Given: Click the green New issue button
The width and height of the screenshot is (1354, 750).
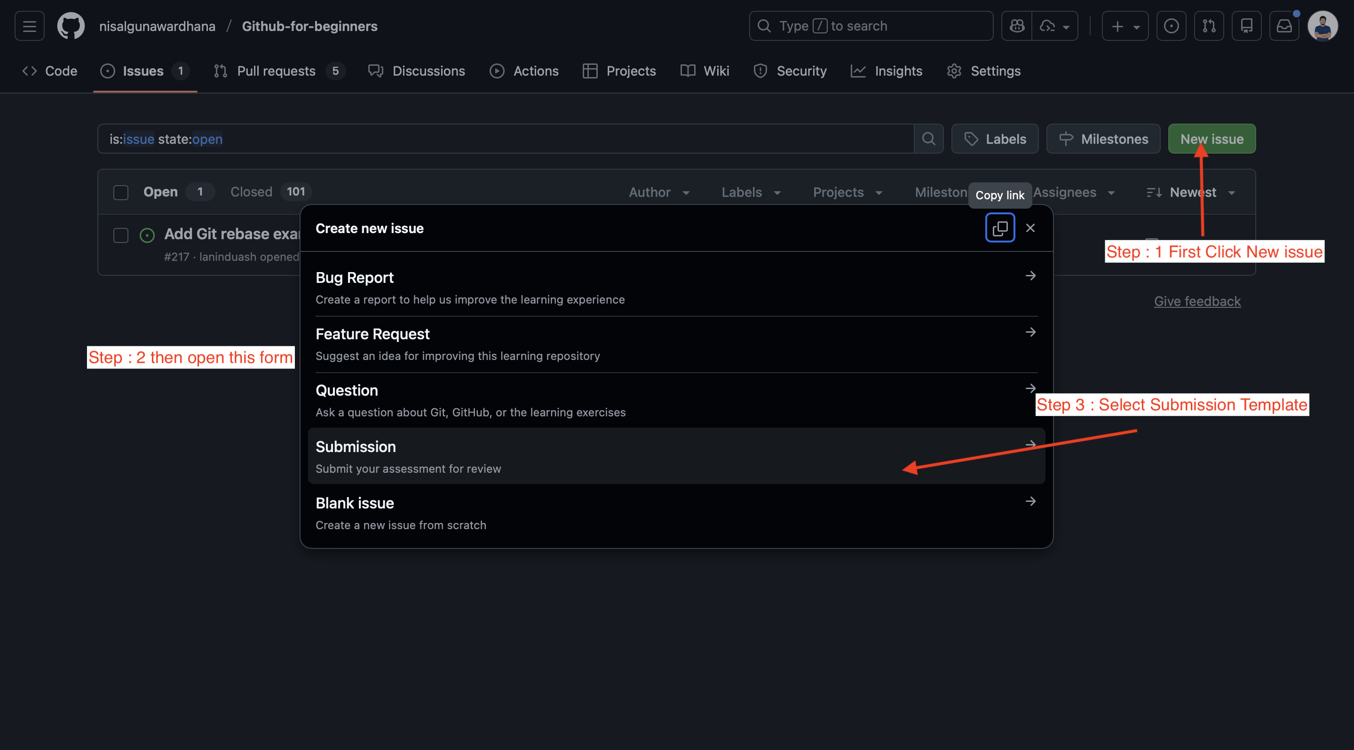Looking at the screenshot, I should tap(1212, 139).
